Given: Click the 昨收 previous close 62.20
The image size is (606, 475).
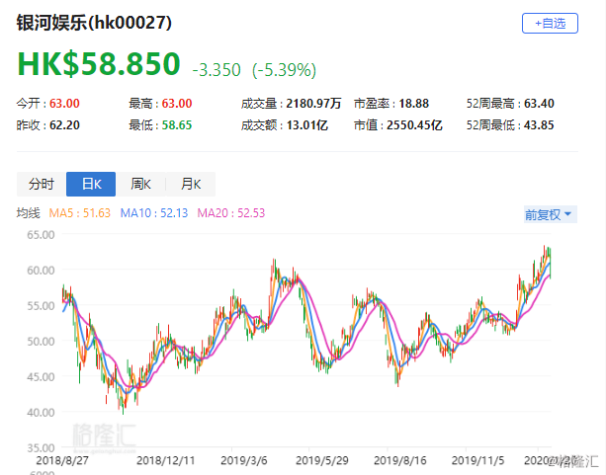Looking at the screenshot, I should click(64, 125).
